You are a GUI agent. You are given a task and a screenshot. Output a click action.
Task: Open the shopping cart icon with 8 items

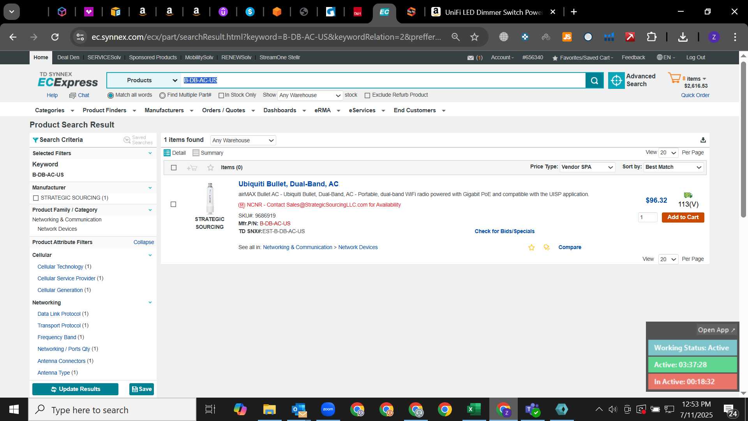[674, 78]
